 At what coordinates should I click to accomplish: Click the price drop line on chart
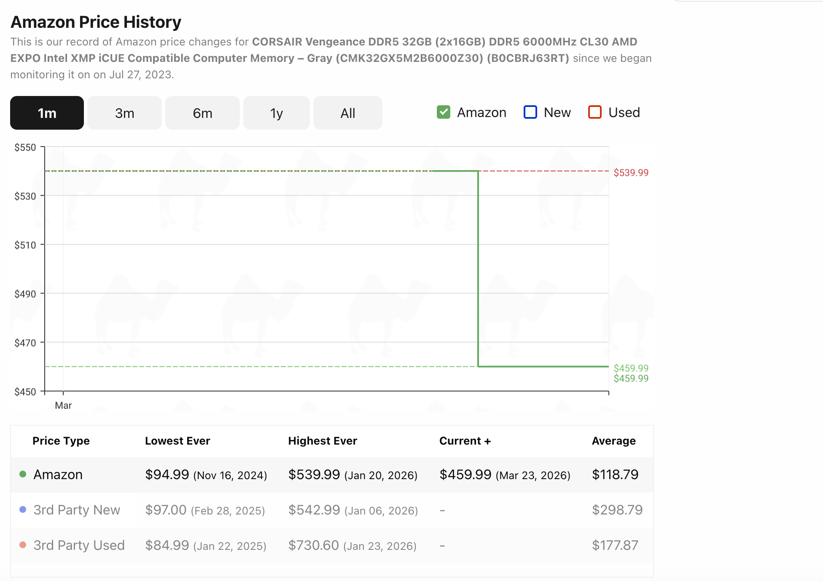point(478,269)
